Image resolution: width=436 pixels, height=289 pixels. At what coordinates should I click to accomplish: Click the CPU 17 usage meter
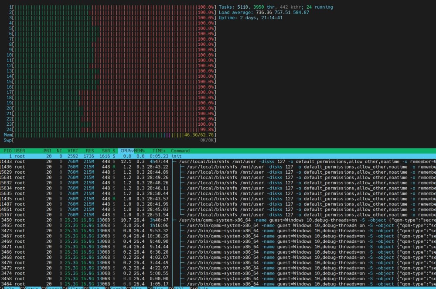[111, 93]
